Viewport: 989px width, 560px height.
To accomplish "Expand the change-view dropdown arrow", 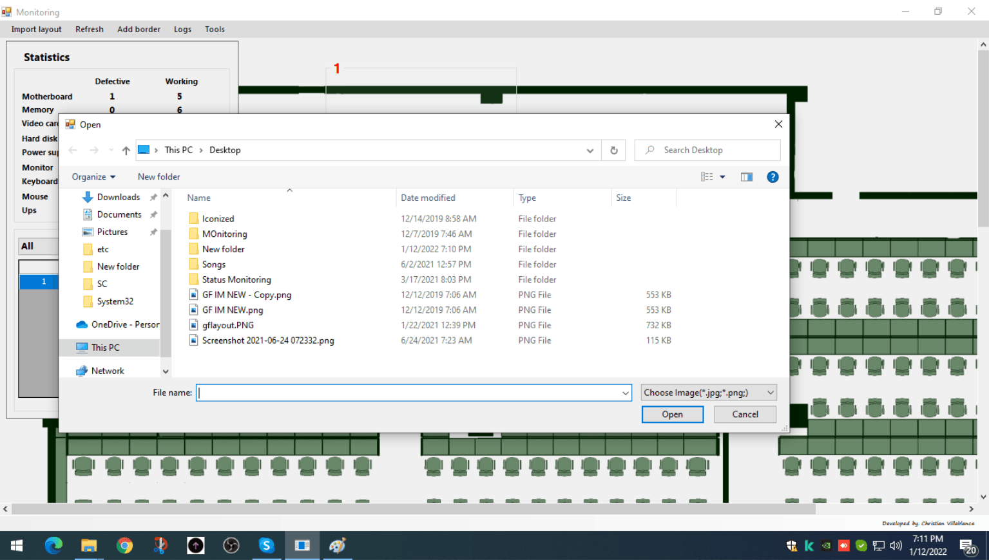I will pos(722,176).
